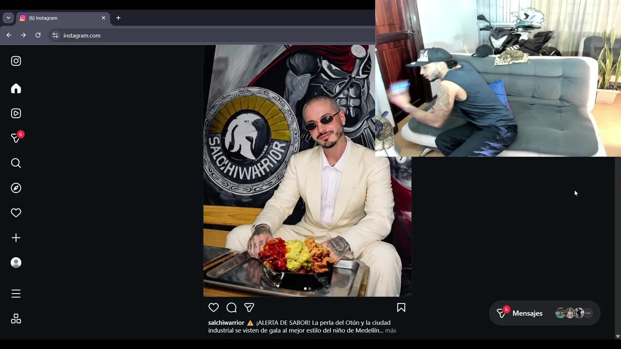This screenshot has width=621, height=349.
Task: Click the instagram.com address bar
Action: (x=213, y=35)
